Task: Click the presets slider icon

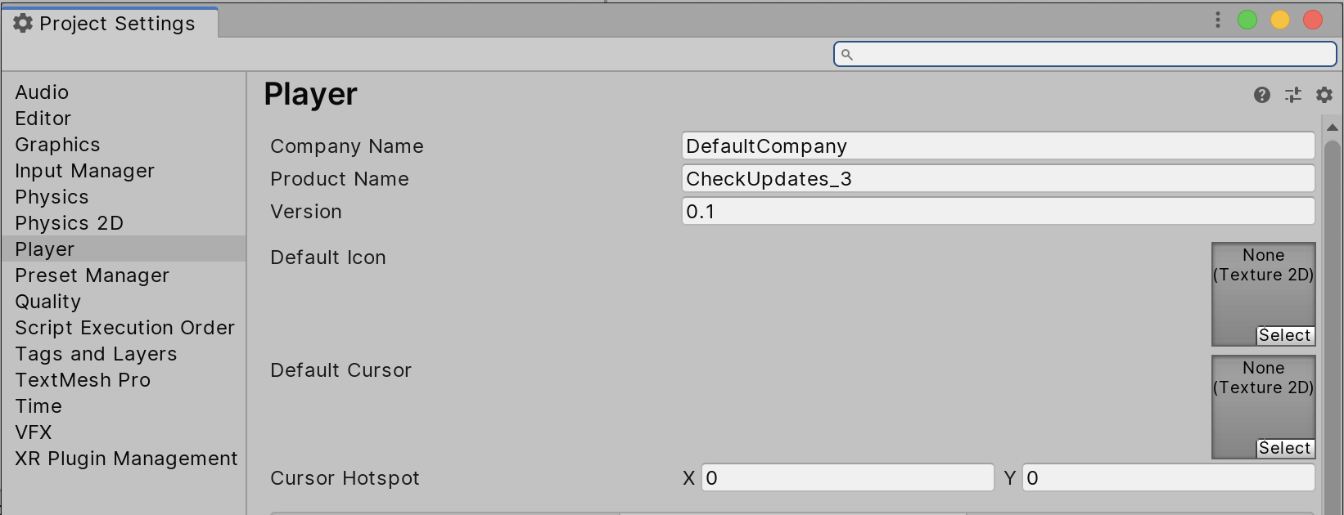Action: 1293,95
